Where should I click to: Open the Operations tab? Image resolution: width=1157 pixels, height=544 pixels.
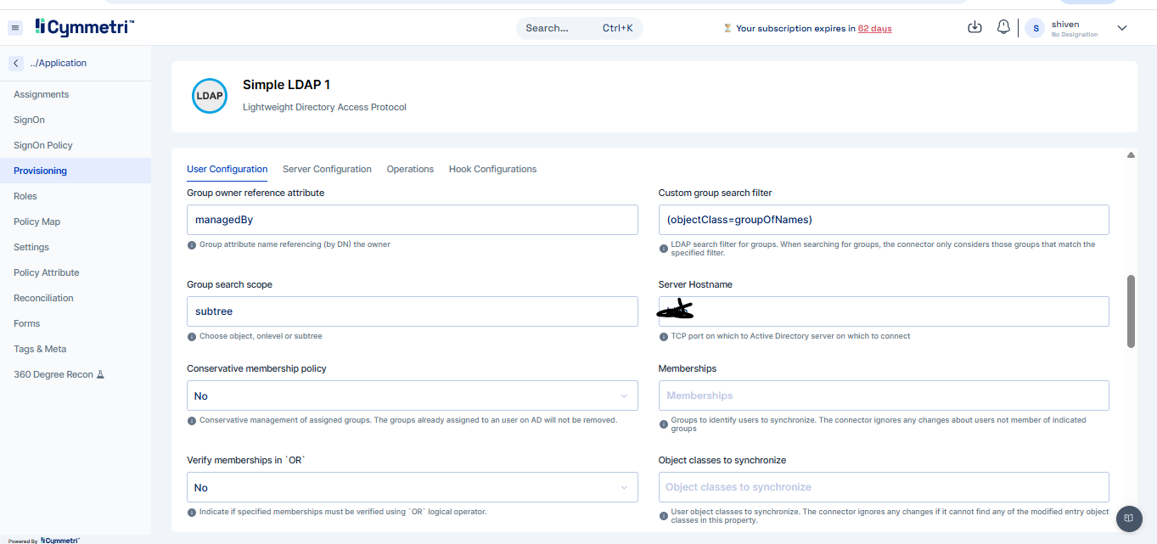[x=410, y=169]
